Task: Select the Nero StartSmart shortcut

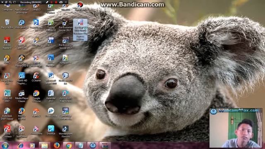Action: (22, 132)
